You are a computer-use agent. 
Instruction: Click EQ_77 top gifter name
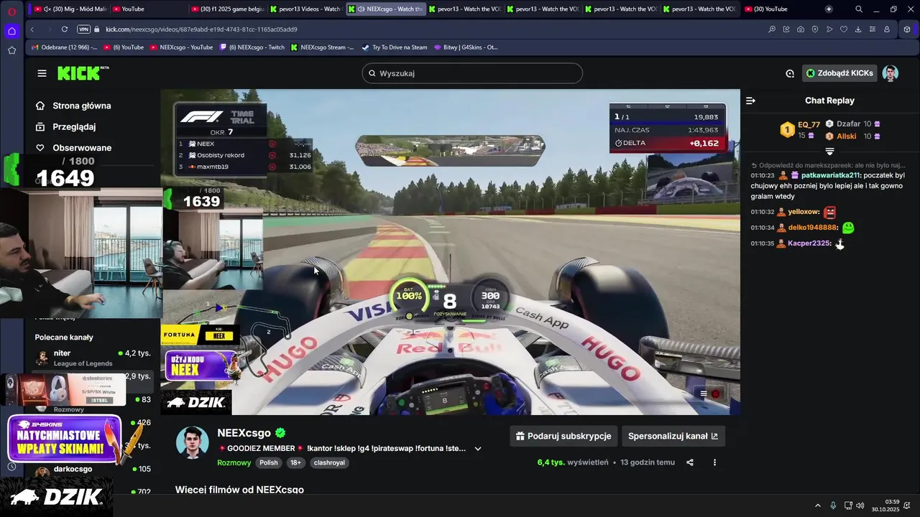[x=809, y=124]
